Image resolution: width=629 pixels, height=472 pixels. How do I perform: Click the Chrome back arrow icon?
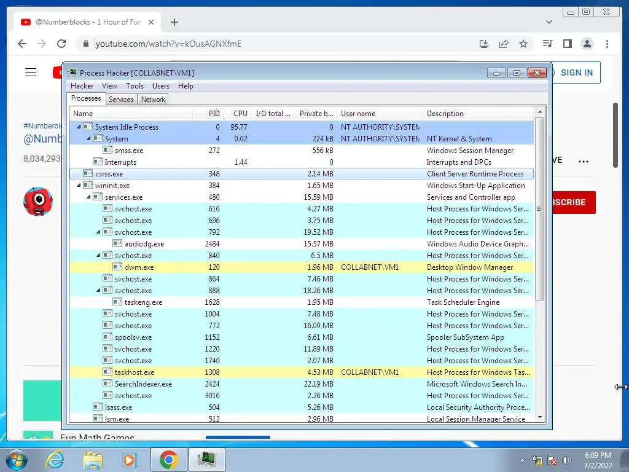pos(22,44)
